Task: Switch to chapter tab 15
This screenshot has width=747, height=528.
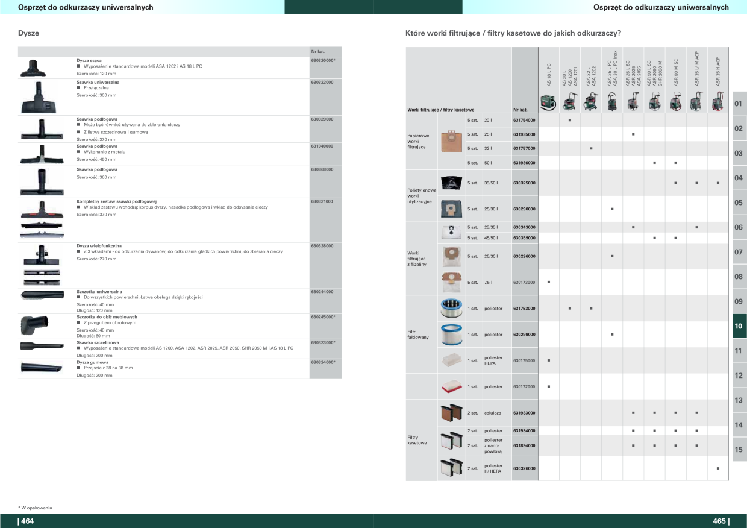Action: [x=739, y=450]
